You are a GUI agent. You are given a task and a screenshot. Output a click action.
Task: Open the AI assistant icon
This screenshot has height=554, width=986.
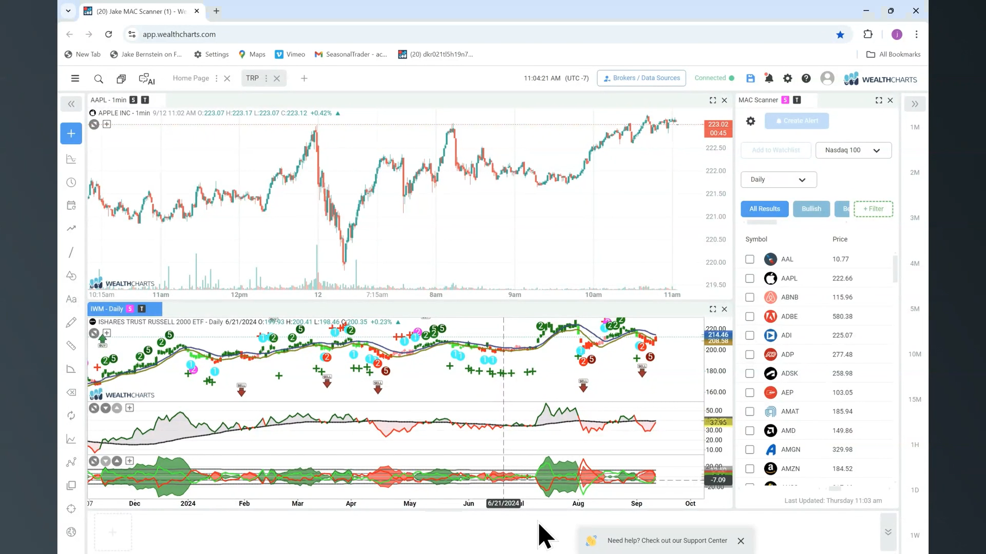click(147, 78)
